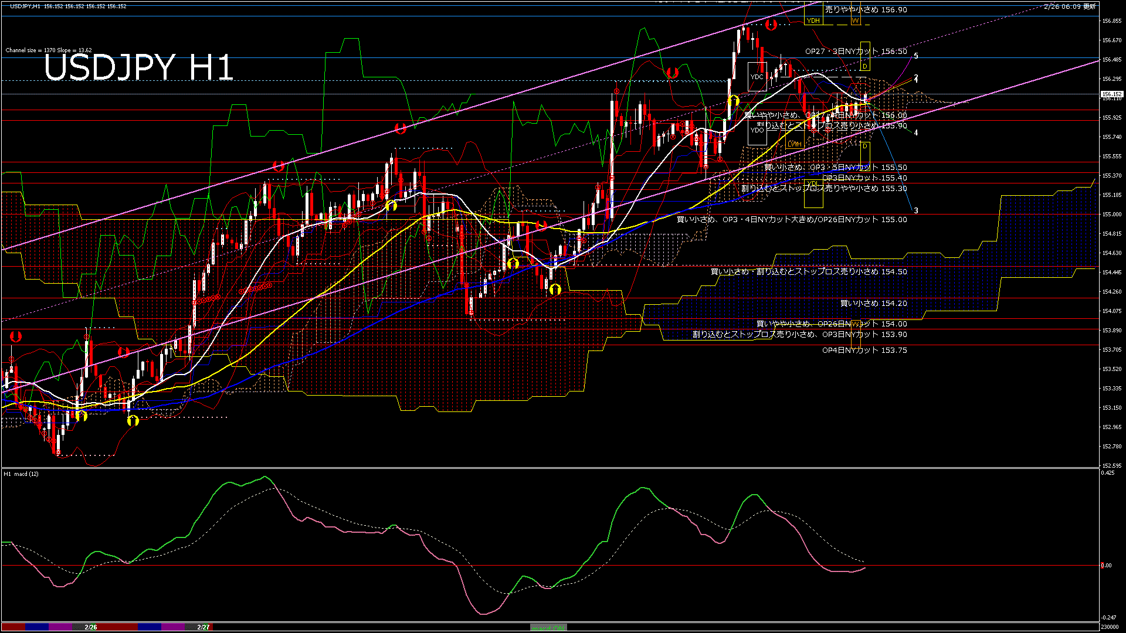Screen dimensions: 1126x633
Task: Select the 買い小さめ 154.20 level label
Action: click(x=873, y=303)
